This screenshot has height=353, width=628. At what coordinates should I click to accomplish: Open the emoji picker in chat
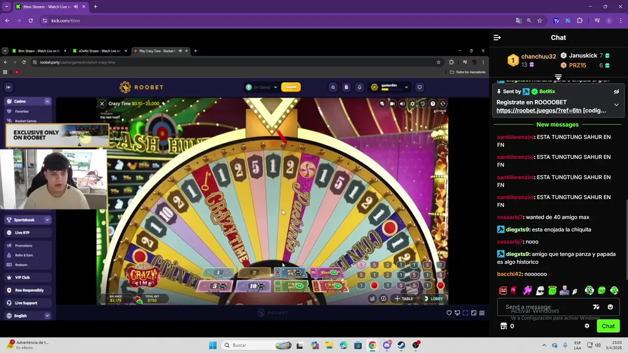pyautogui.click(x=610, y=307)
